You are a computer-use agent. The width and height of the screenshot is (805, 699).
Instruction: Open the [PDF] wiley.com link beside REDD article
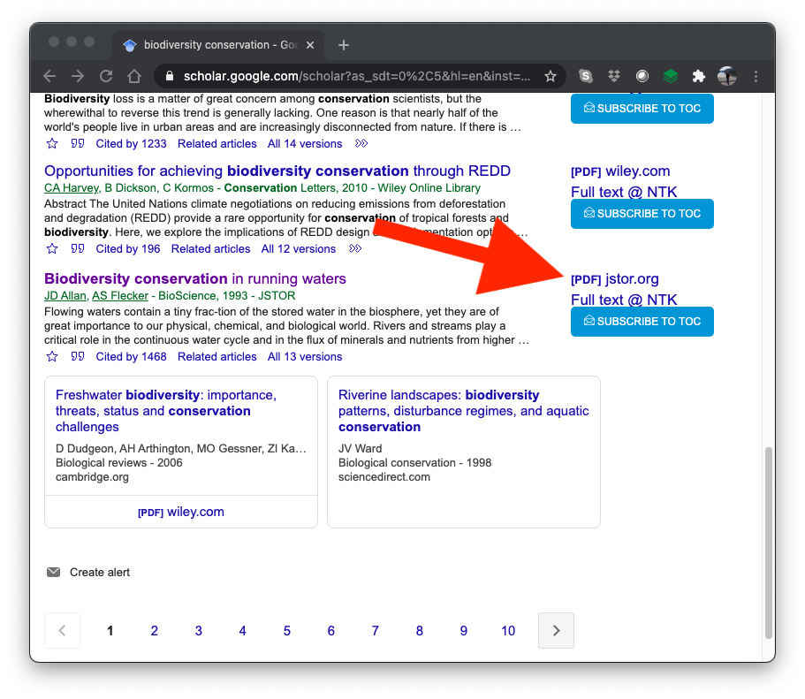point(620,171)
